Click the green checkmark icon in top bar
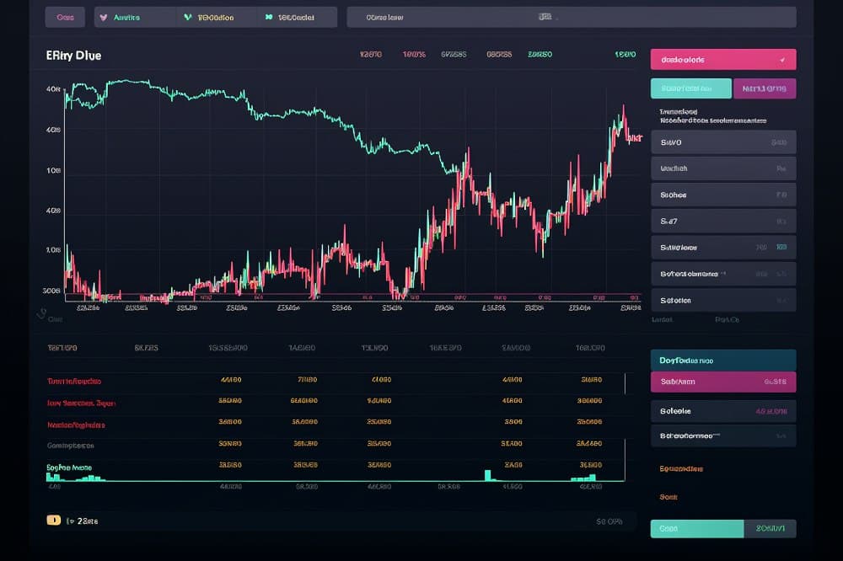Viewport: 843px width, 561px height. pos(186,17)
